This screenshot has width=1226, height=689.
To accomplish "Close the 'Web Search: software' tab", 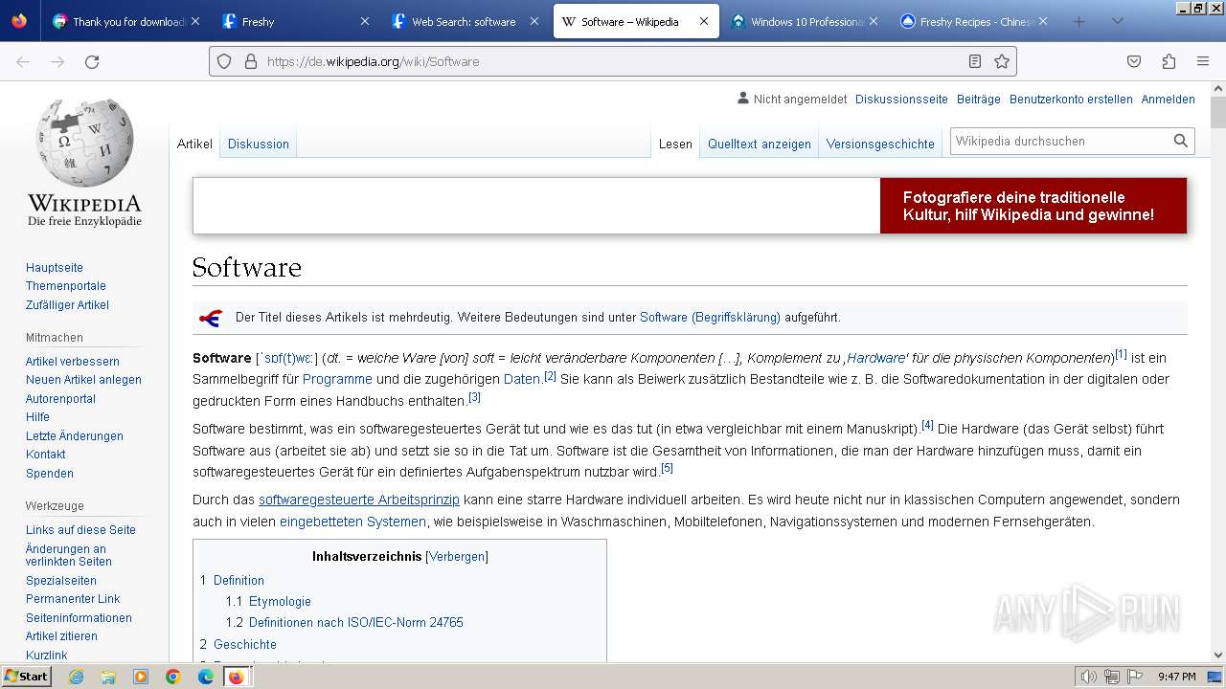I will [534, 21].
